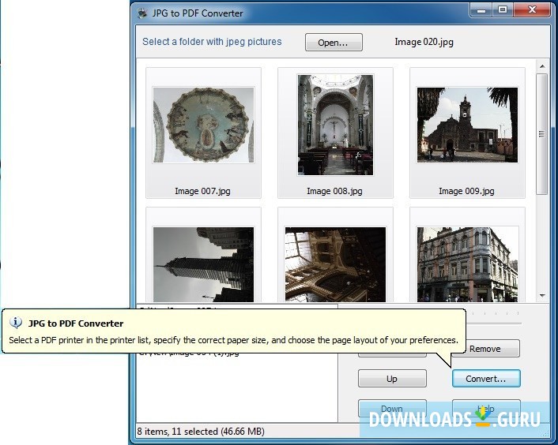558x445 pixels.
Task: Click the thumbnail list scroll-up arrow
Action: [542, 66]
